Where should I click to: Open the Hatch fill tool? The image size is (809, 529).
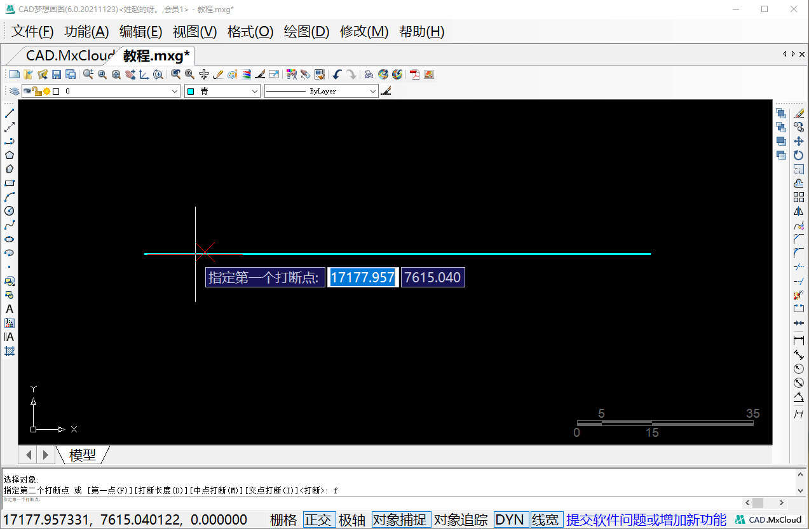(x=10, y=351)
